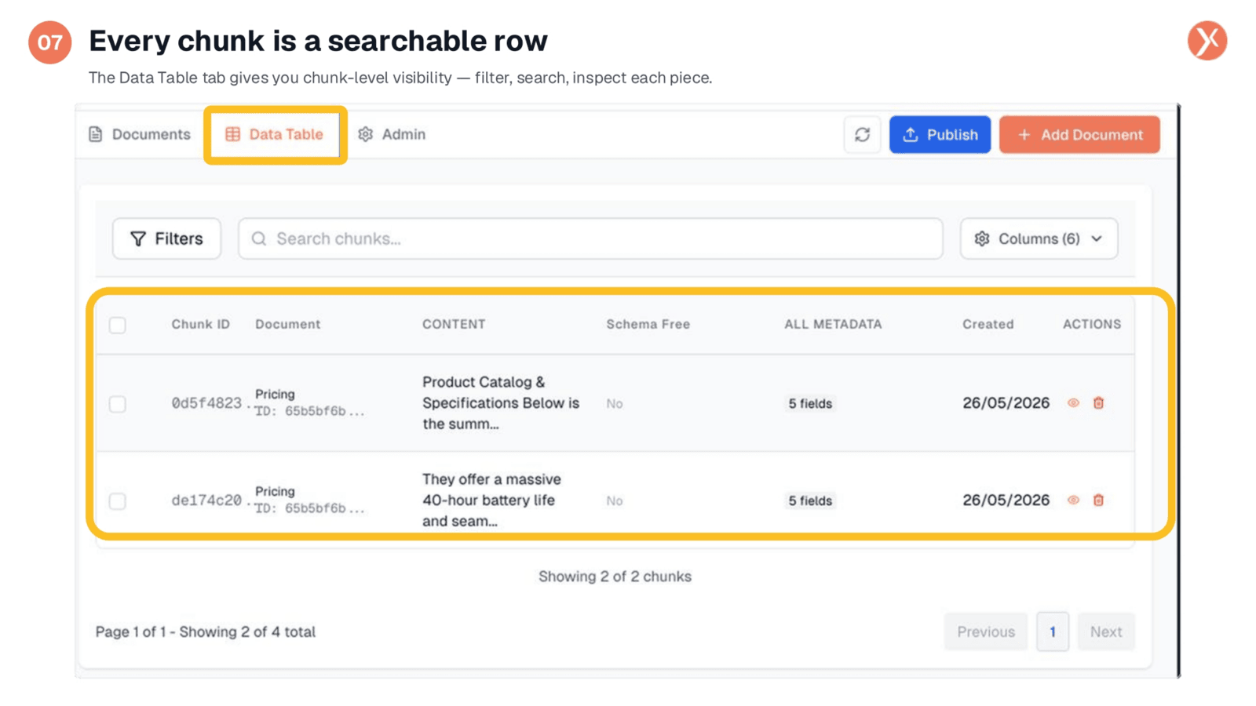Click 'Showing 2 of 2 chunks' text

[615, 577]
